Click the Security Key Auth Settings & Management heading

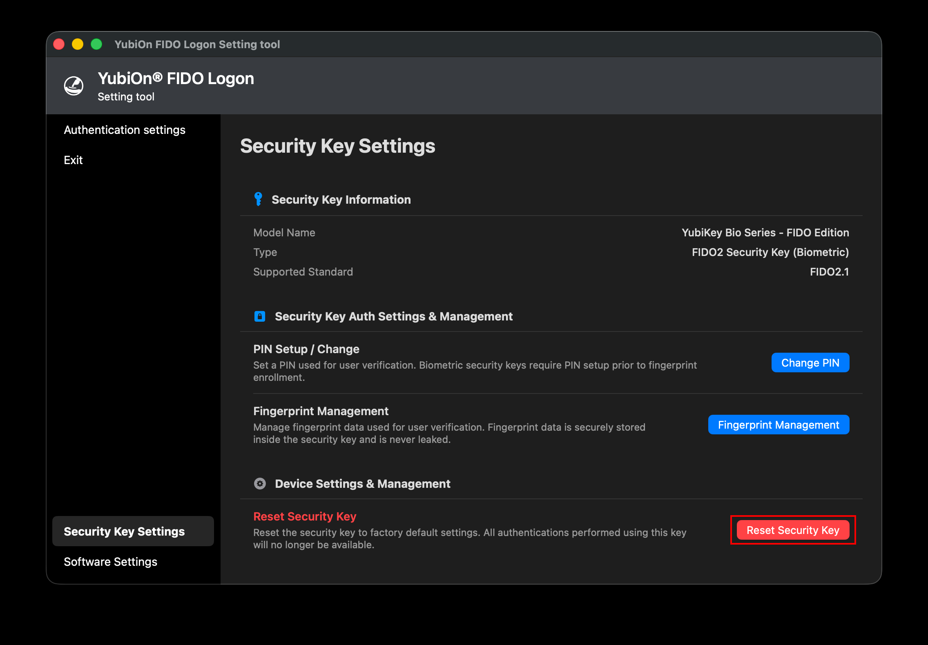394,316
